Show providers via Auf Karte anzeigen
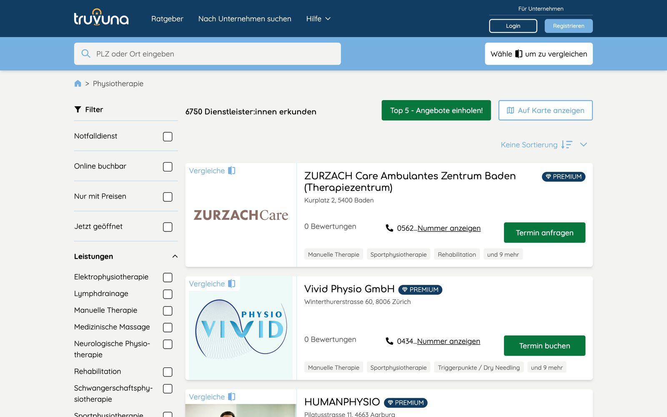 (x=545, y=111)
